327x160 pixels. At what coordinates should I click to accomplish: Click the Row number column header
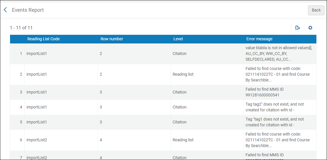point(112,39)
